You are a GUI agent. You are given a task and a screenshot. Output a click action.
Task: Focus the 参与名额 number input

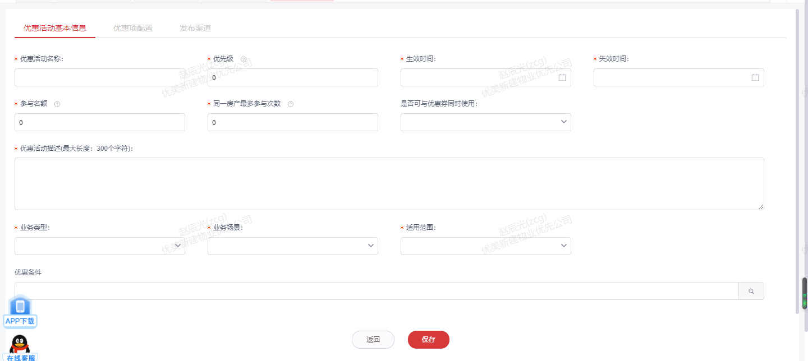pyautogui.click(x=100, y=122)
